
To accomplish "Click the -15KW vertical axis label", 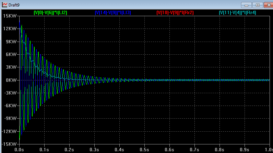I will click(9, 144).
